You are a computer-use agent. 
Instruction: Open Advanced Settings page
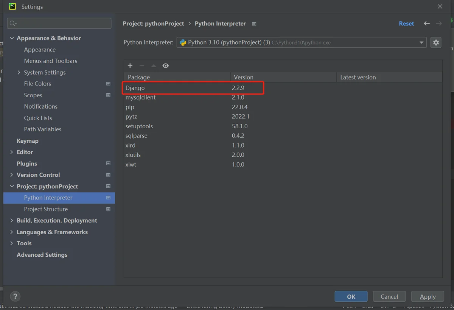[42, 255]
